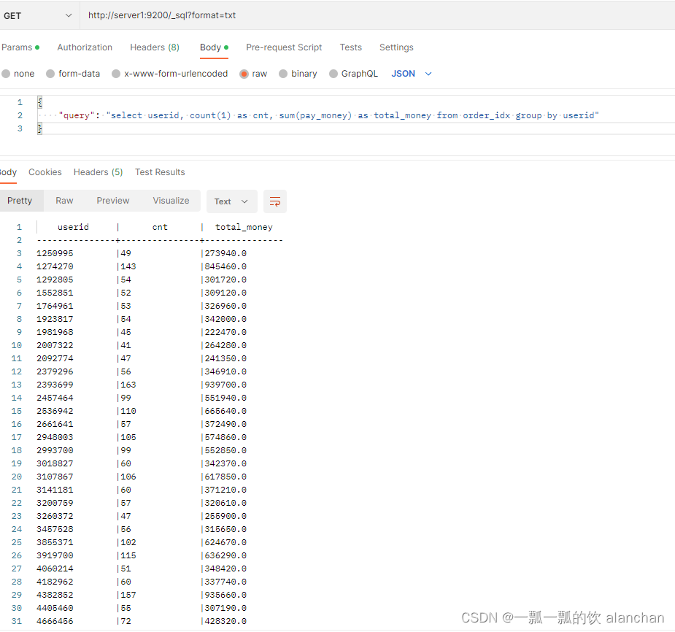
Task: Click line number 2 in the request body
Action: (20, 115)
